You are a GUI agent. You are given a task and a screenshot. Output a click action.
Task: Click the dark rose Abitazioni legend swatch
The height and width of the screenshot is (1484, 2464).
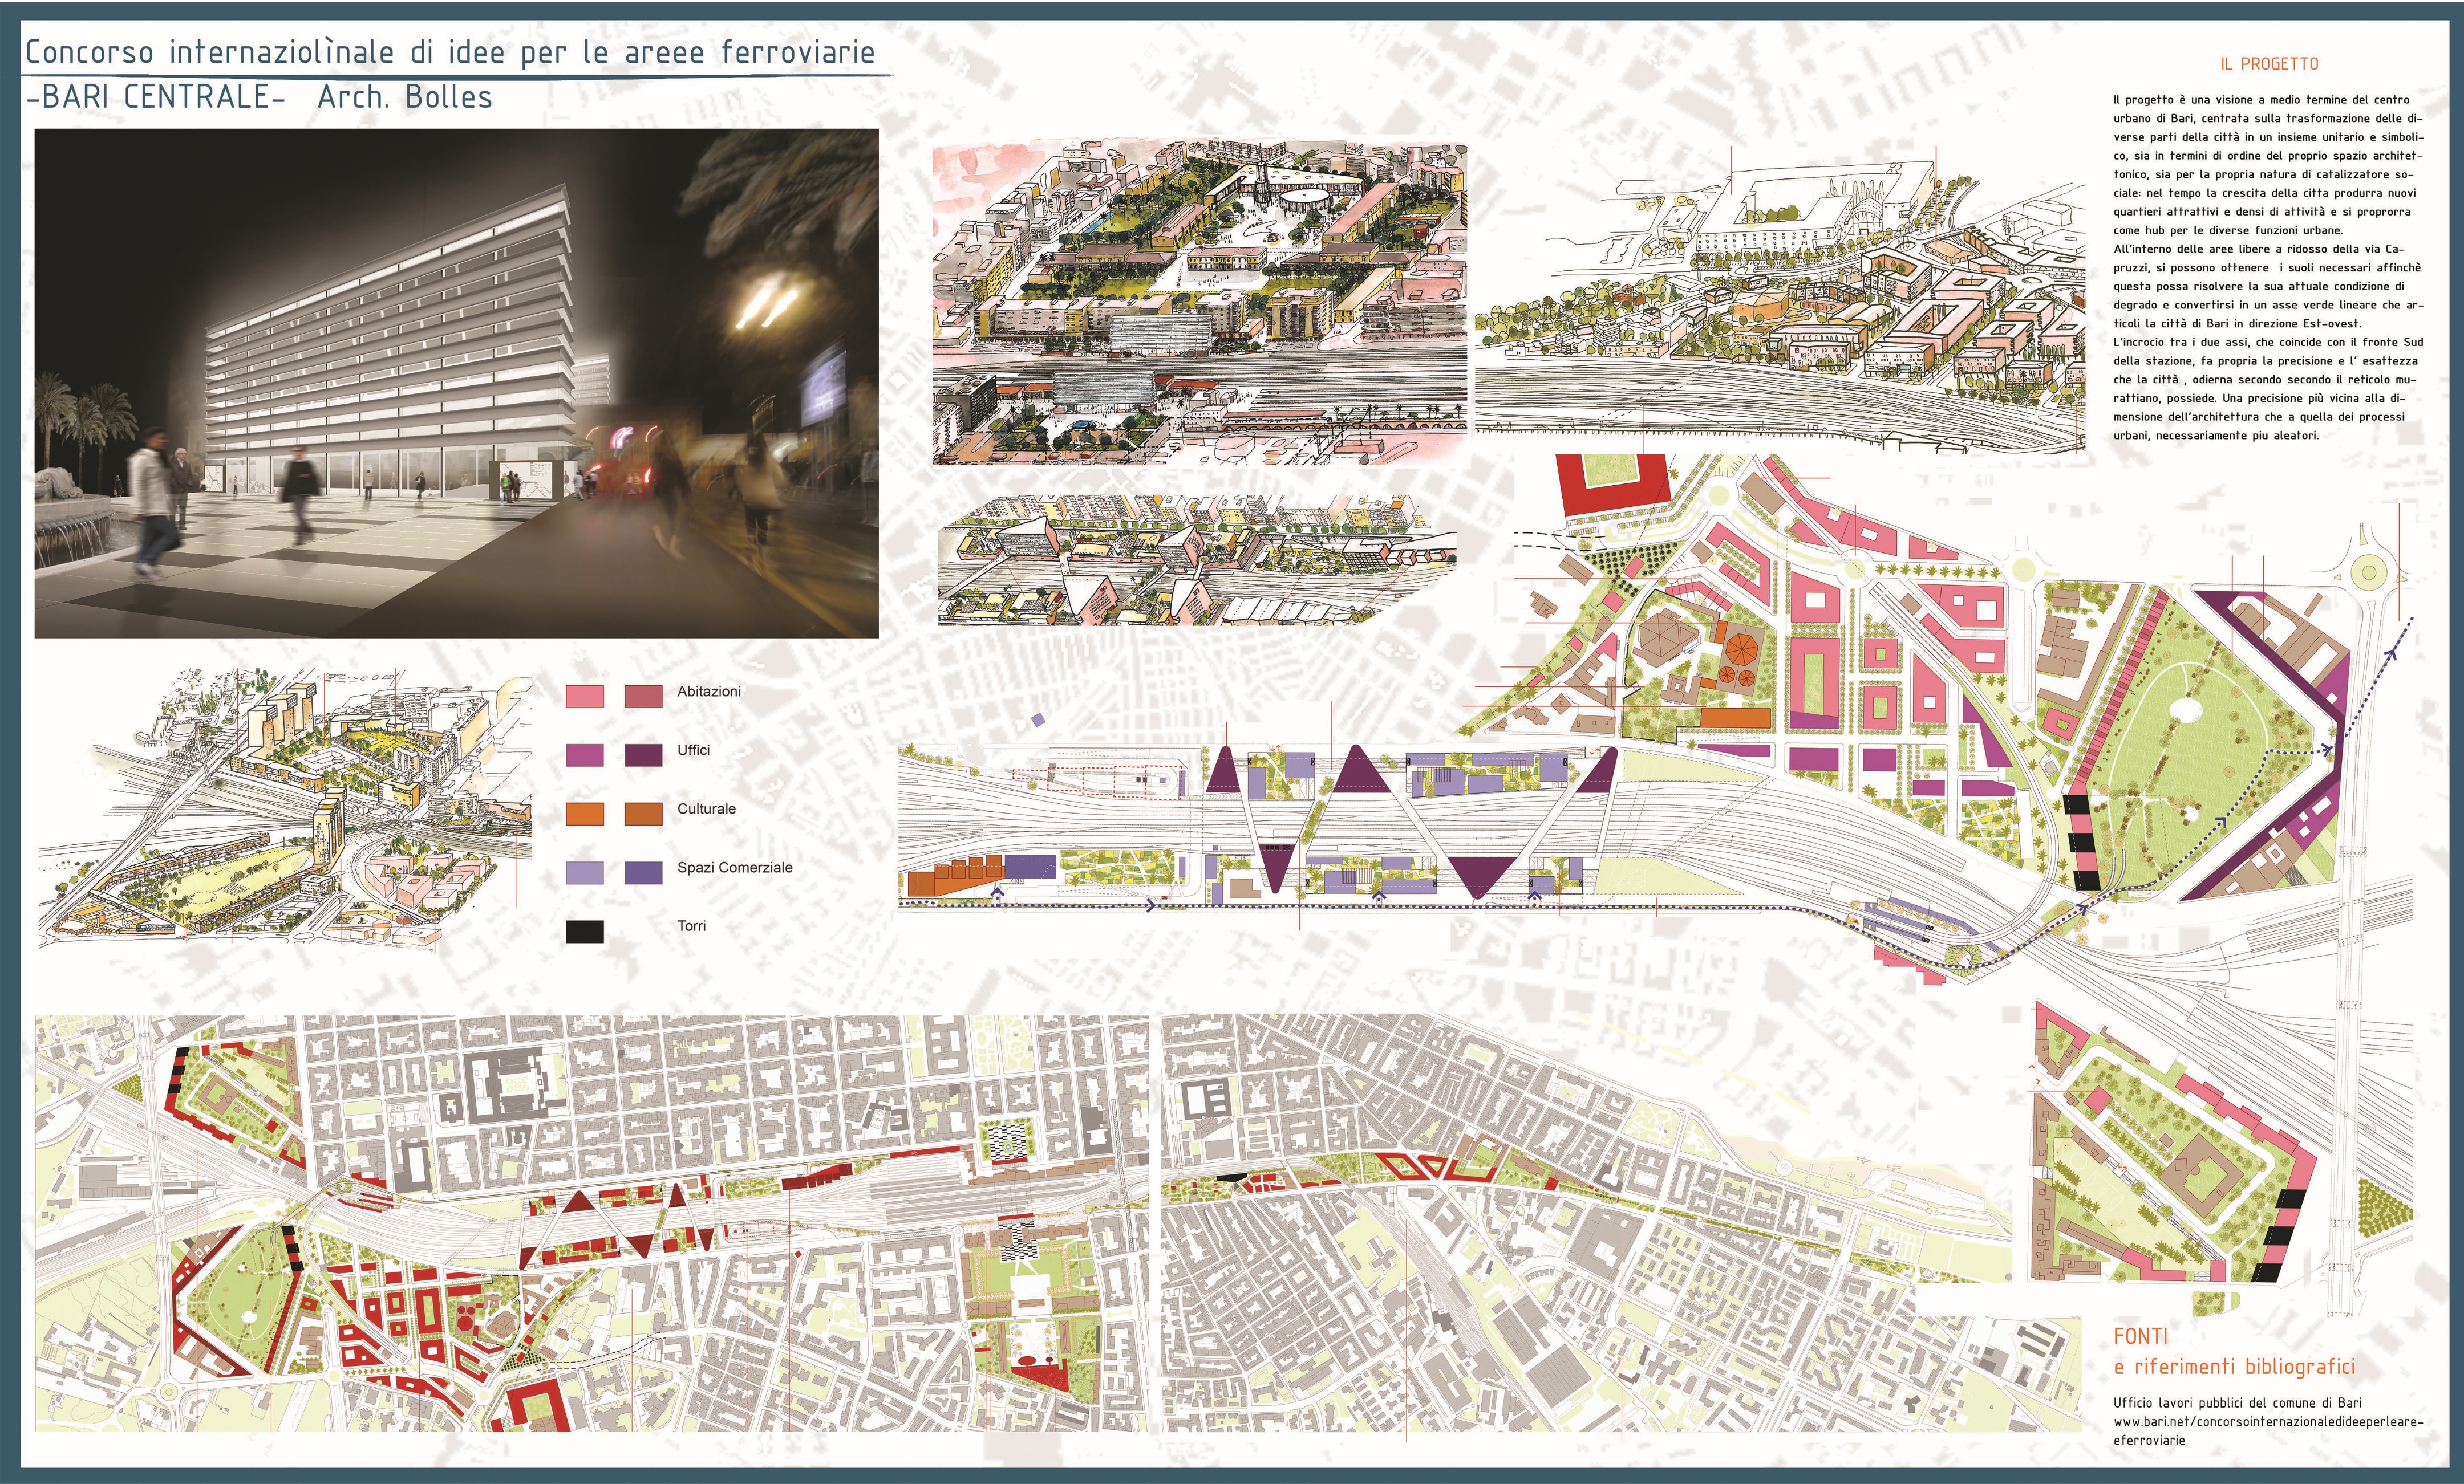(643, 697)
